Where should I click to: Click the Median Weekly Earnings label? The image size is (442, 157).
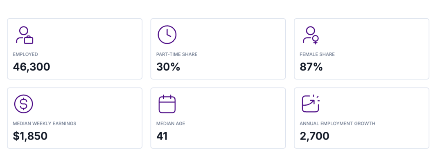point(45,124)
